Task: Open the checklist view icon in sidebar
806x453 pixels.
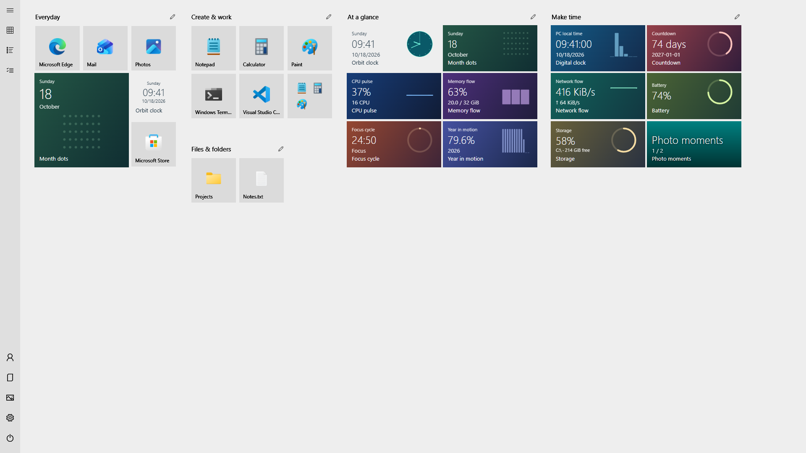Action: pyautogui.click(x=10, y=70)
